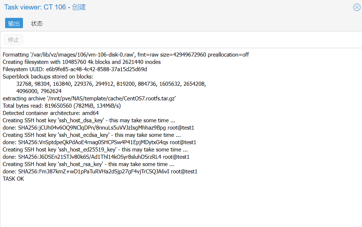Click the Creating ssh_host_dsa_key line
The width and height of the screenshot is (362, 227).
(89, 120)
